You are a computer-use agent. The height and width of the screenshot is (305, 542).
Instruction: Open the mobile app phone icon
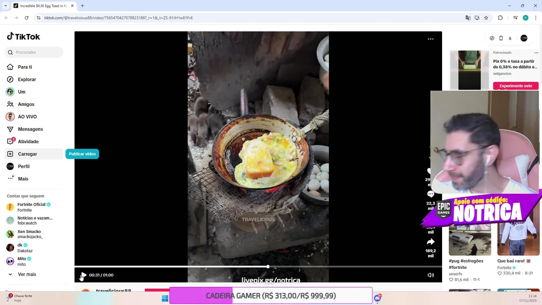[501, 38]
